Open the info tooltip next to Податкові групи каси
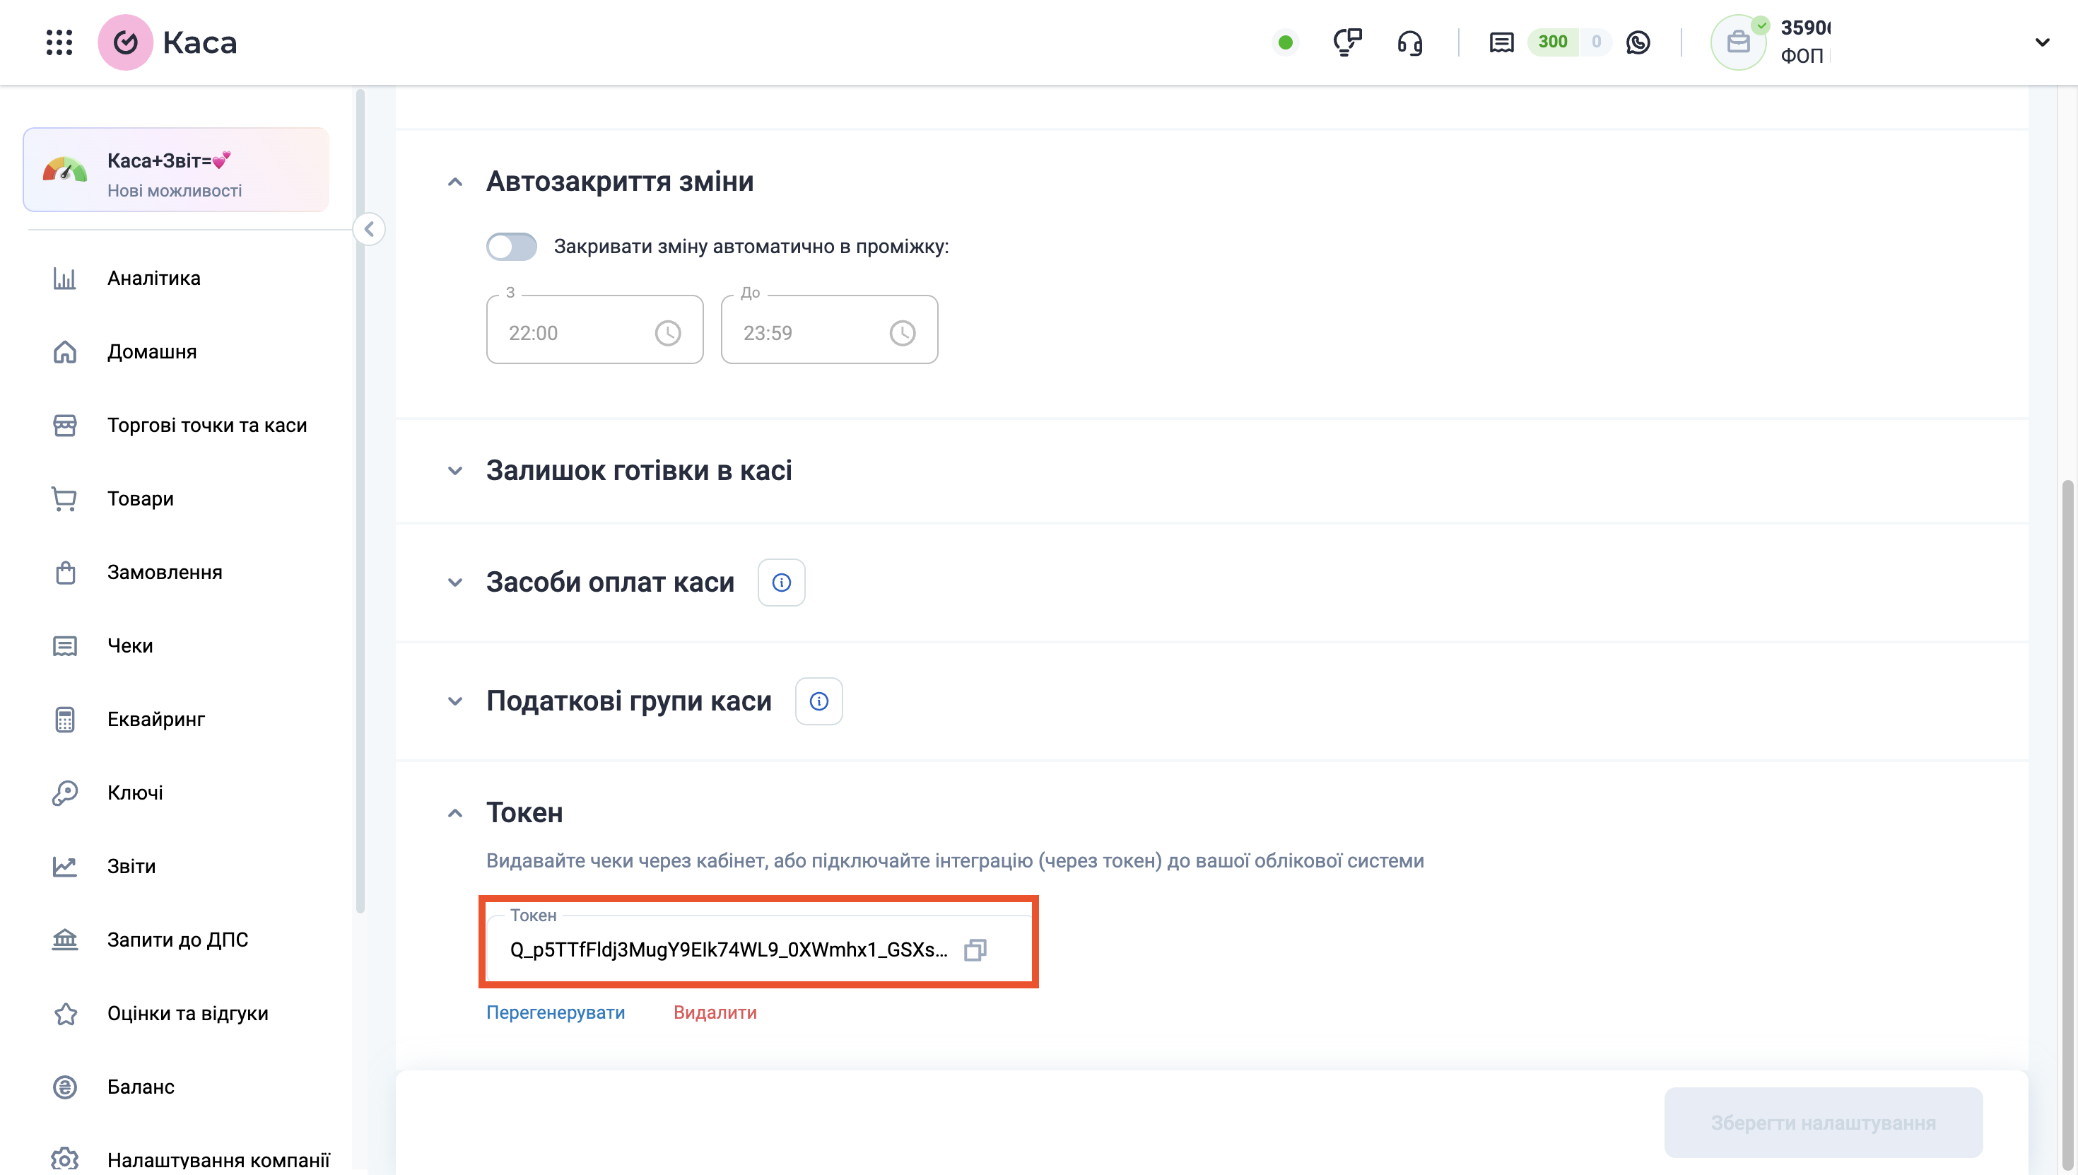The width and height of the screenshot is (2078, 1175). point(818,701)
